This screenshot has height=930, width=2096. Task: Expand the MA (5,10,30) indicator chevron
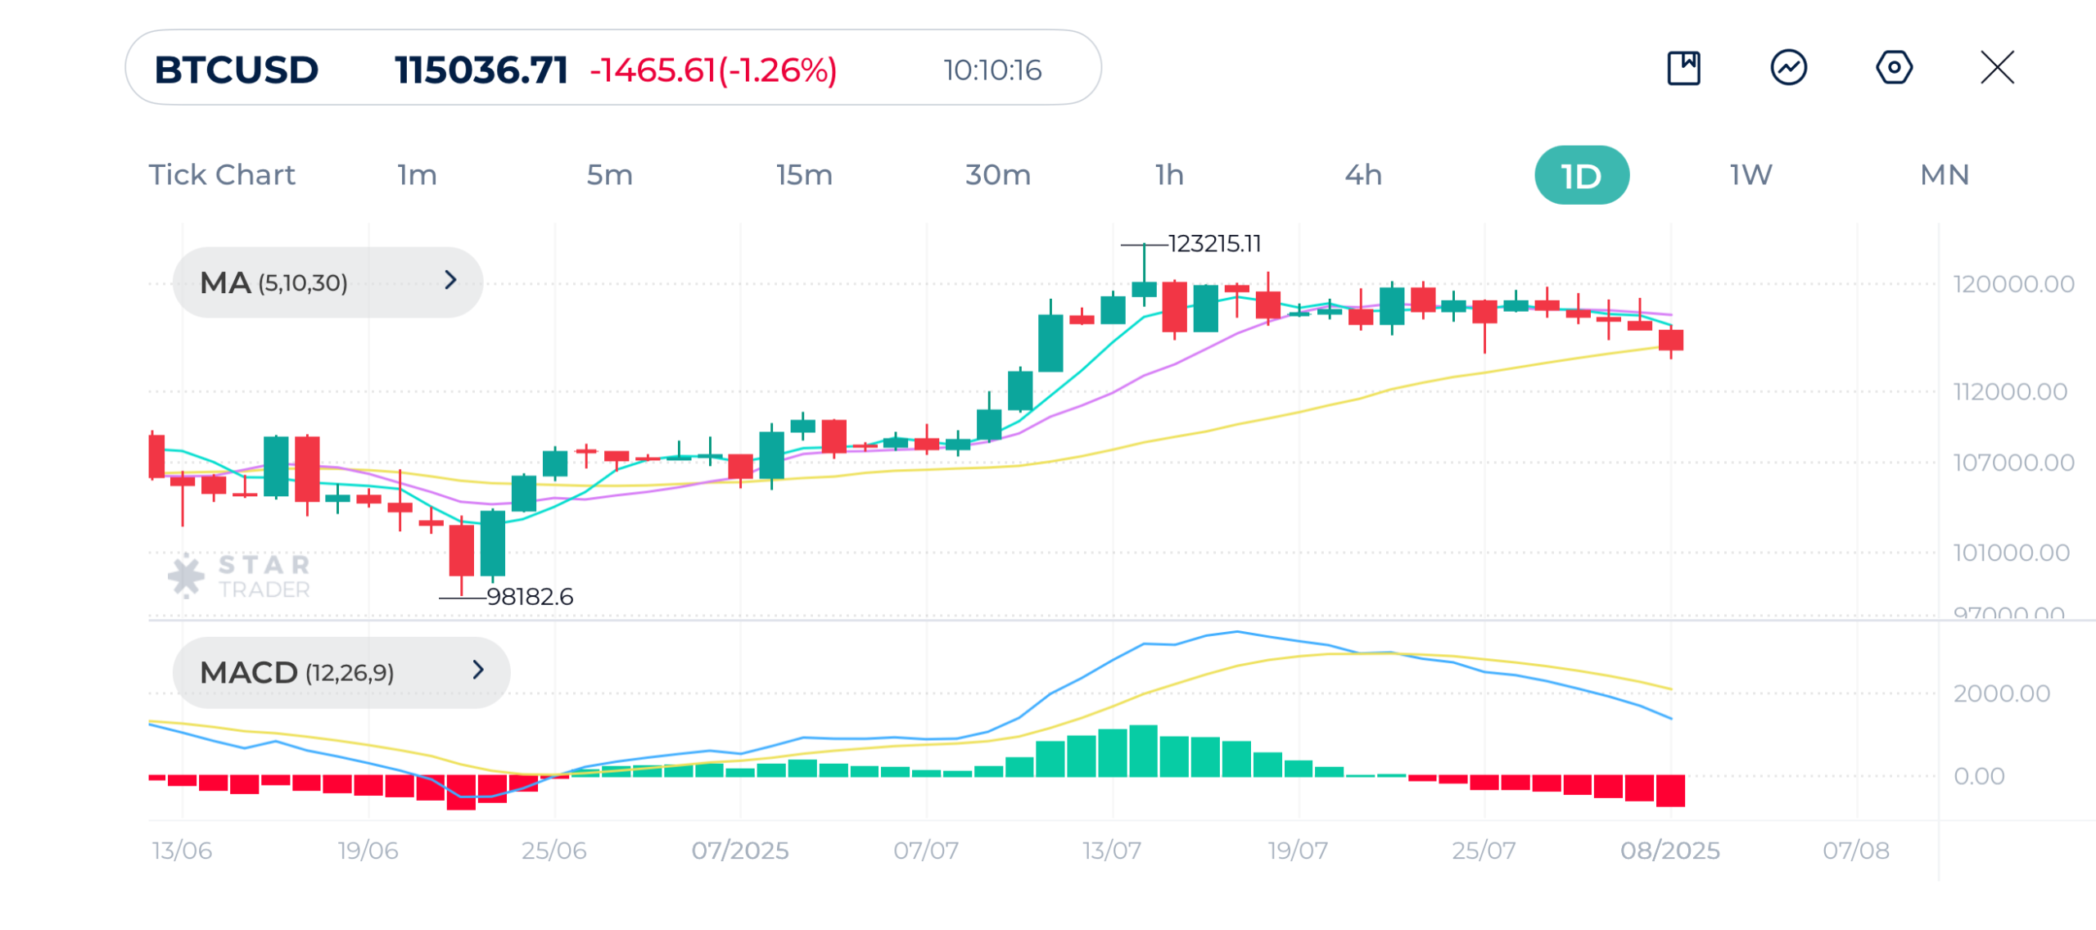click(x=450, y=281)
